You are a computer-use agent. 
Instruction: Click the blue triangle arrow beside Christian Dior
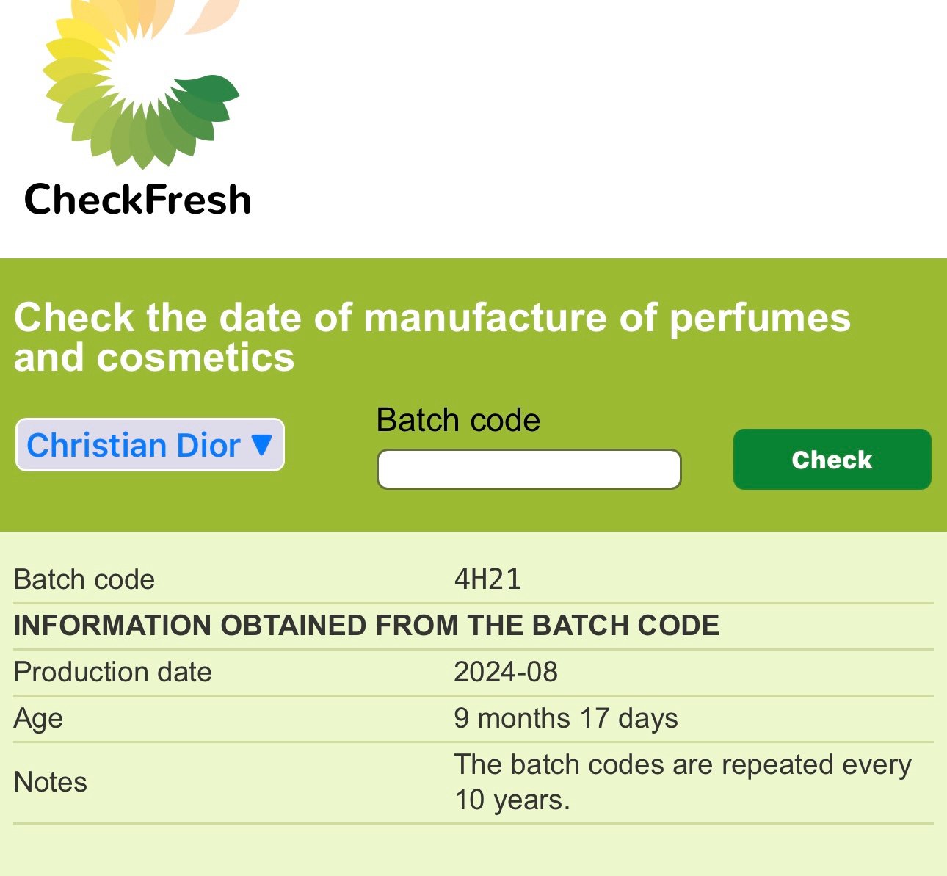click(261, 444)
